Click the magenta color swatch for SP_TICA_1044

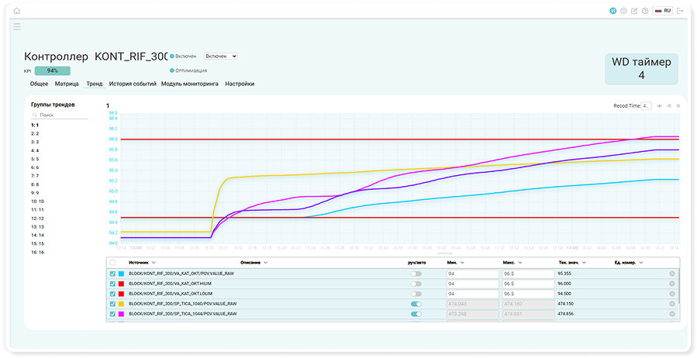[122, 314]
